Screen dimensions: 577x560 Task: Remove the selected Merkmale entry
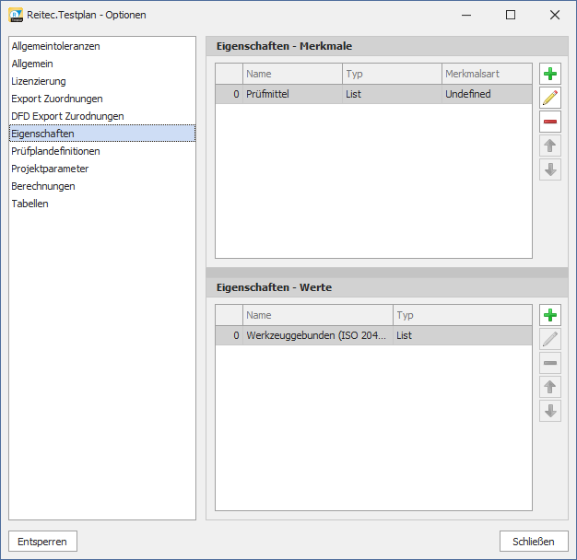point(550,122)
